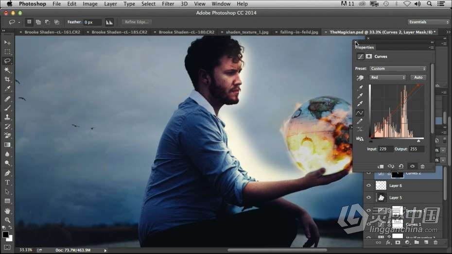The width and height of the screenshot is (452, 254).
Task: Select the Rectangular Marquee tool
Action: point(7,52)
